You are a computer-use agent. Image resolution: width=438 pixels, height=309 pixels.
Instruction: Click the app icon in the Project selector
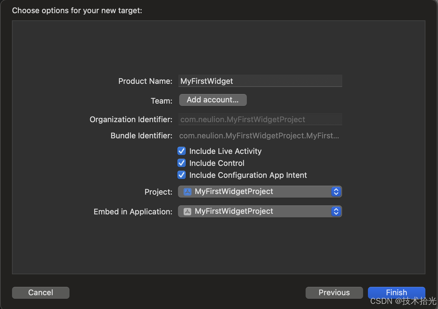click(187, 192)
